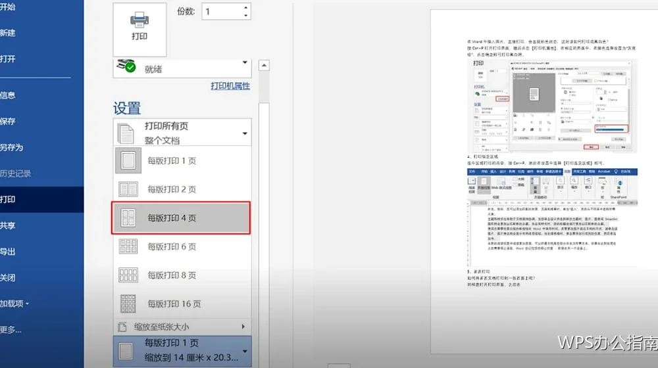
Task: Expand 加载项 in the sidebar
Action: tap(14, 304)
